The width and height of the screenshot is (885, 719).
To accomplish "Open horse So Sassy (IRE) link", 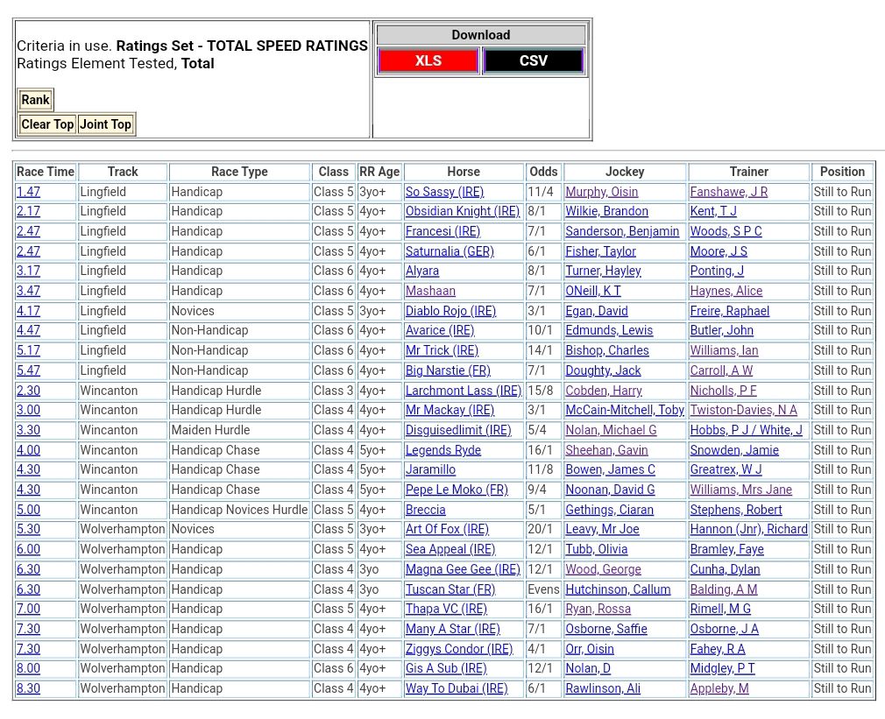I will pos(444,192).
